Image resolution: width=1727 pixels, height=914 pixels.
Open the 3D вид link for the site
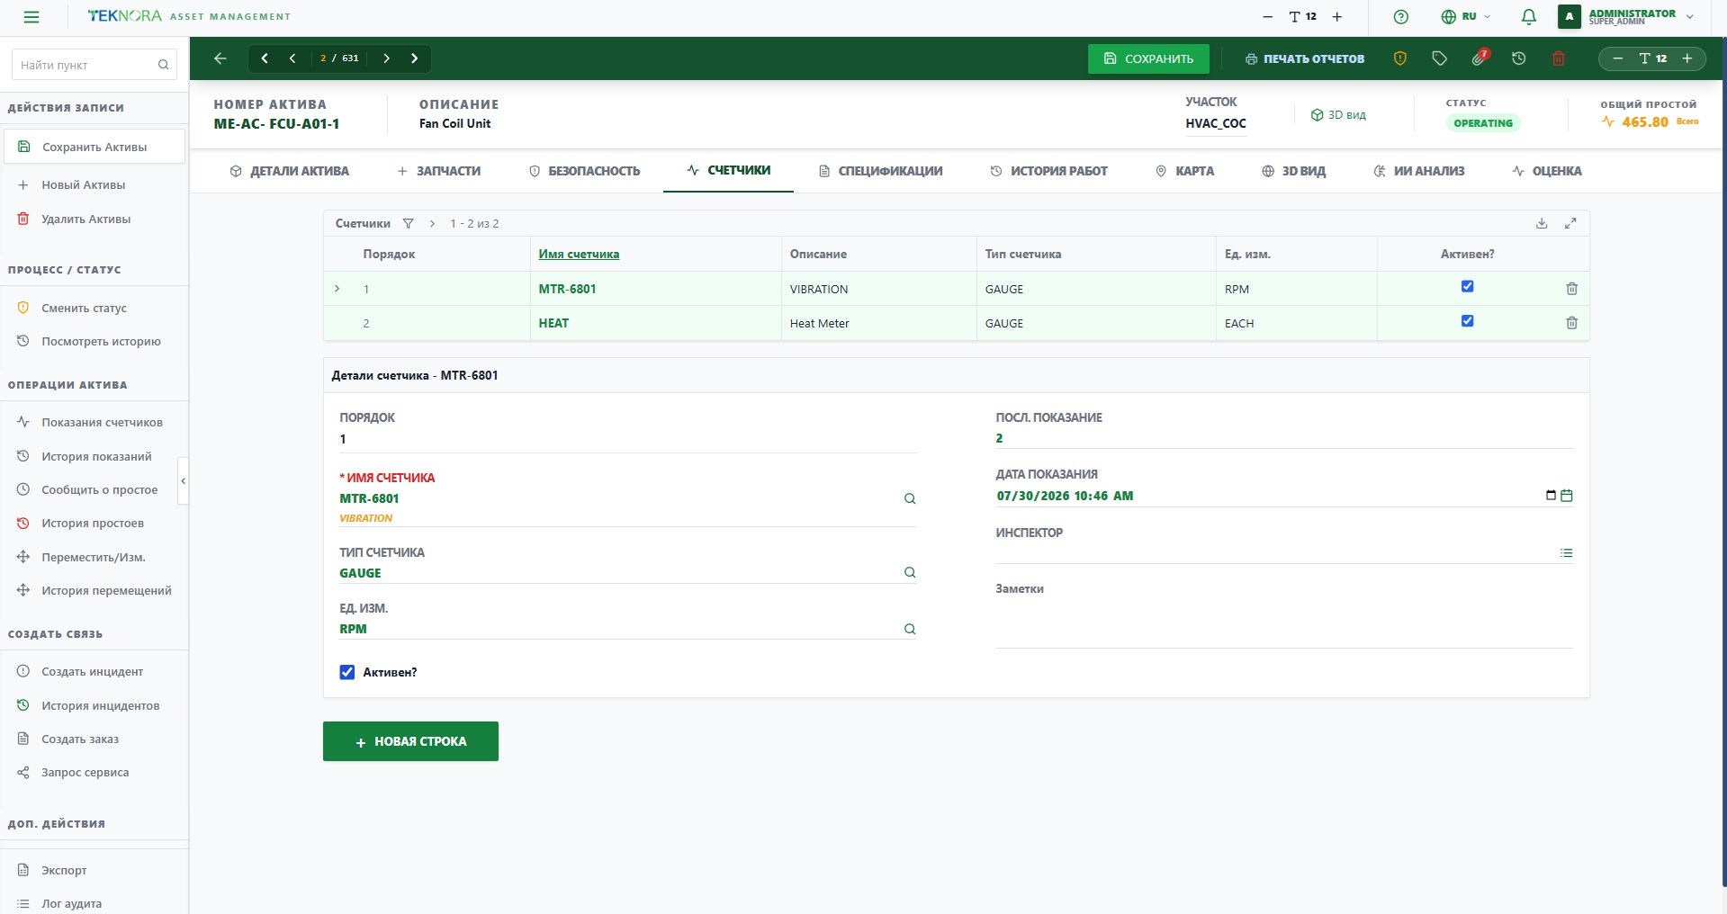pos(1338,115)
